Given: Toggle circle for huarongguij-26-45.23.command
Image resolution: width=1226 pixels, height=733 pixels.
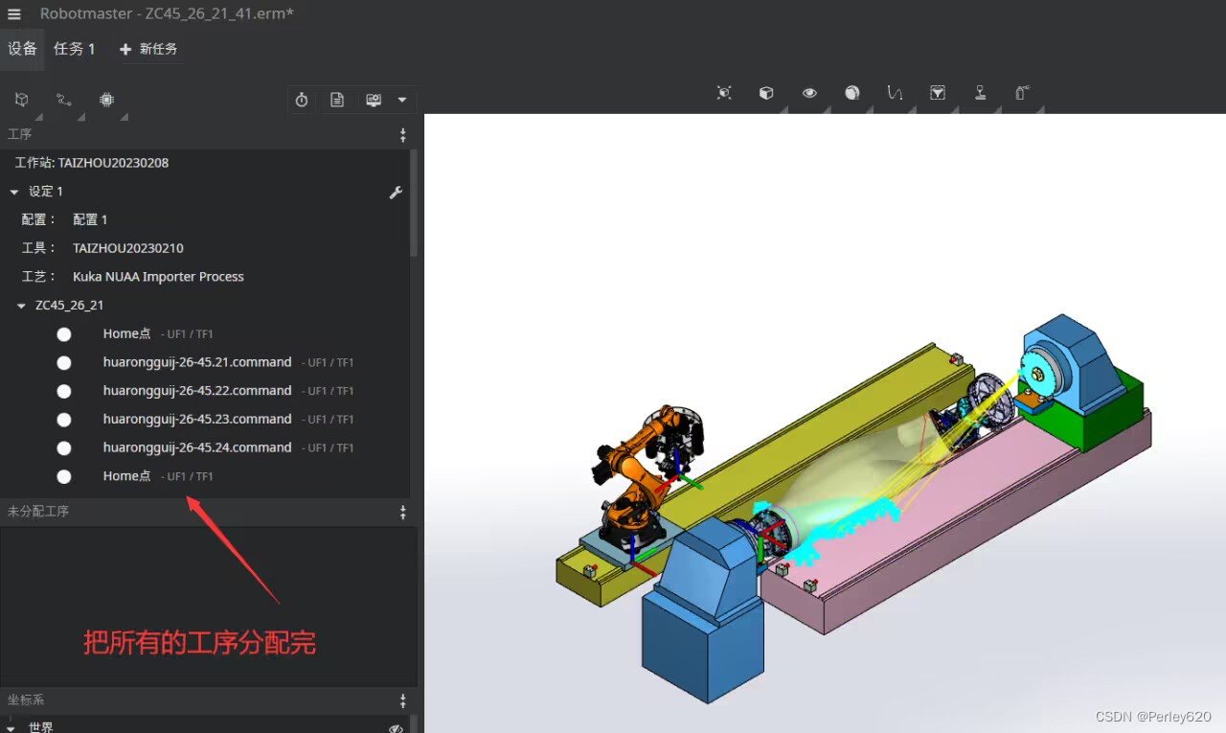Looking at the screenshot, I should click(64, 420).
